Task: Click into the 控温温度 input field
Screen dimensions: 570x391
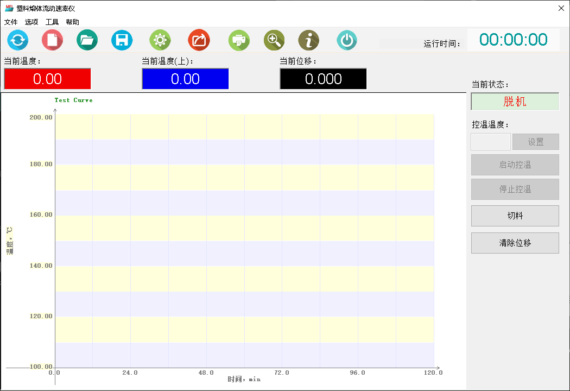Action: coord(490,142)
